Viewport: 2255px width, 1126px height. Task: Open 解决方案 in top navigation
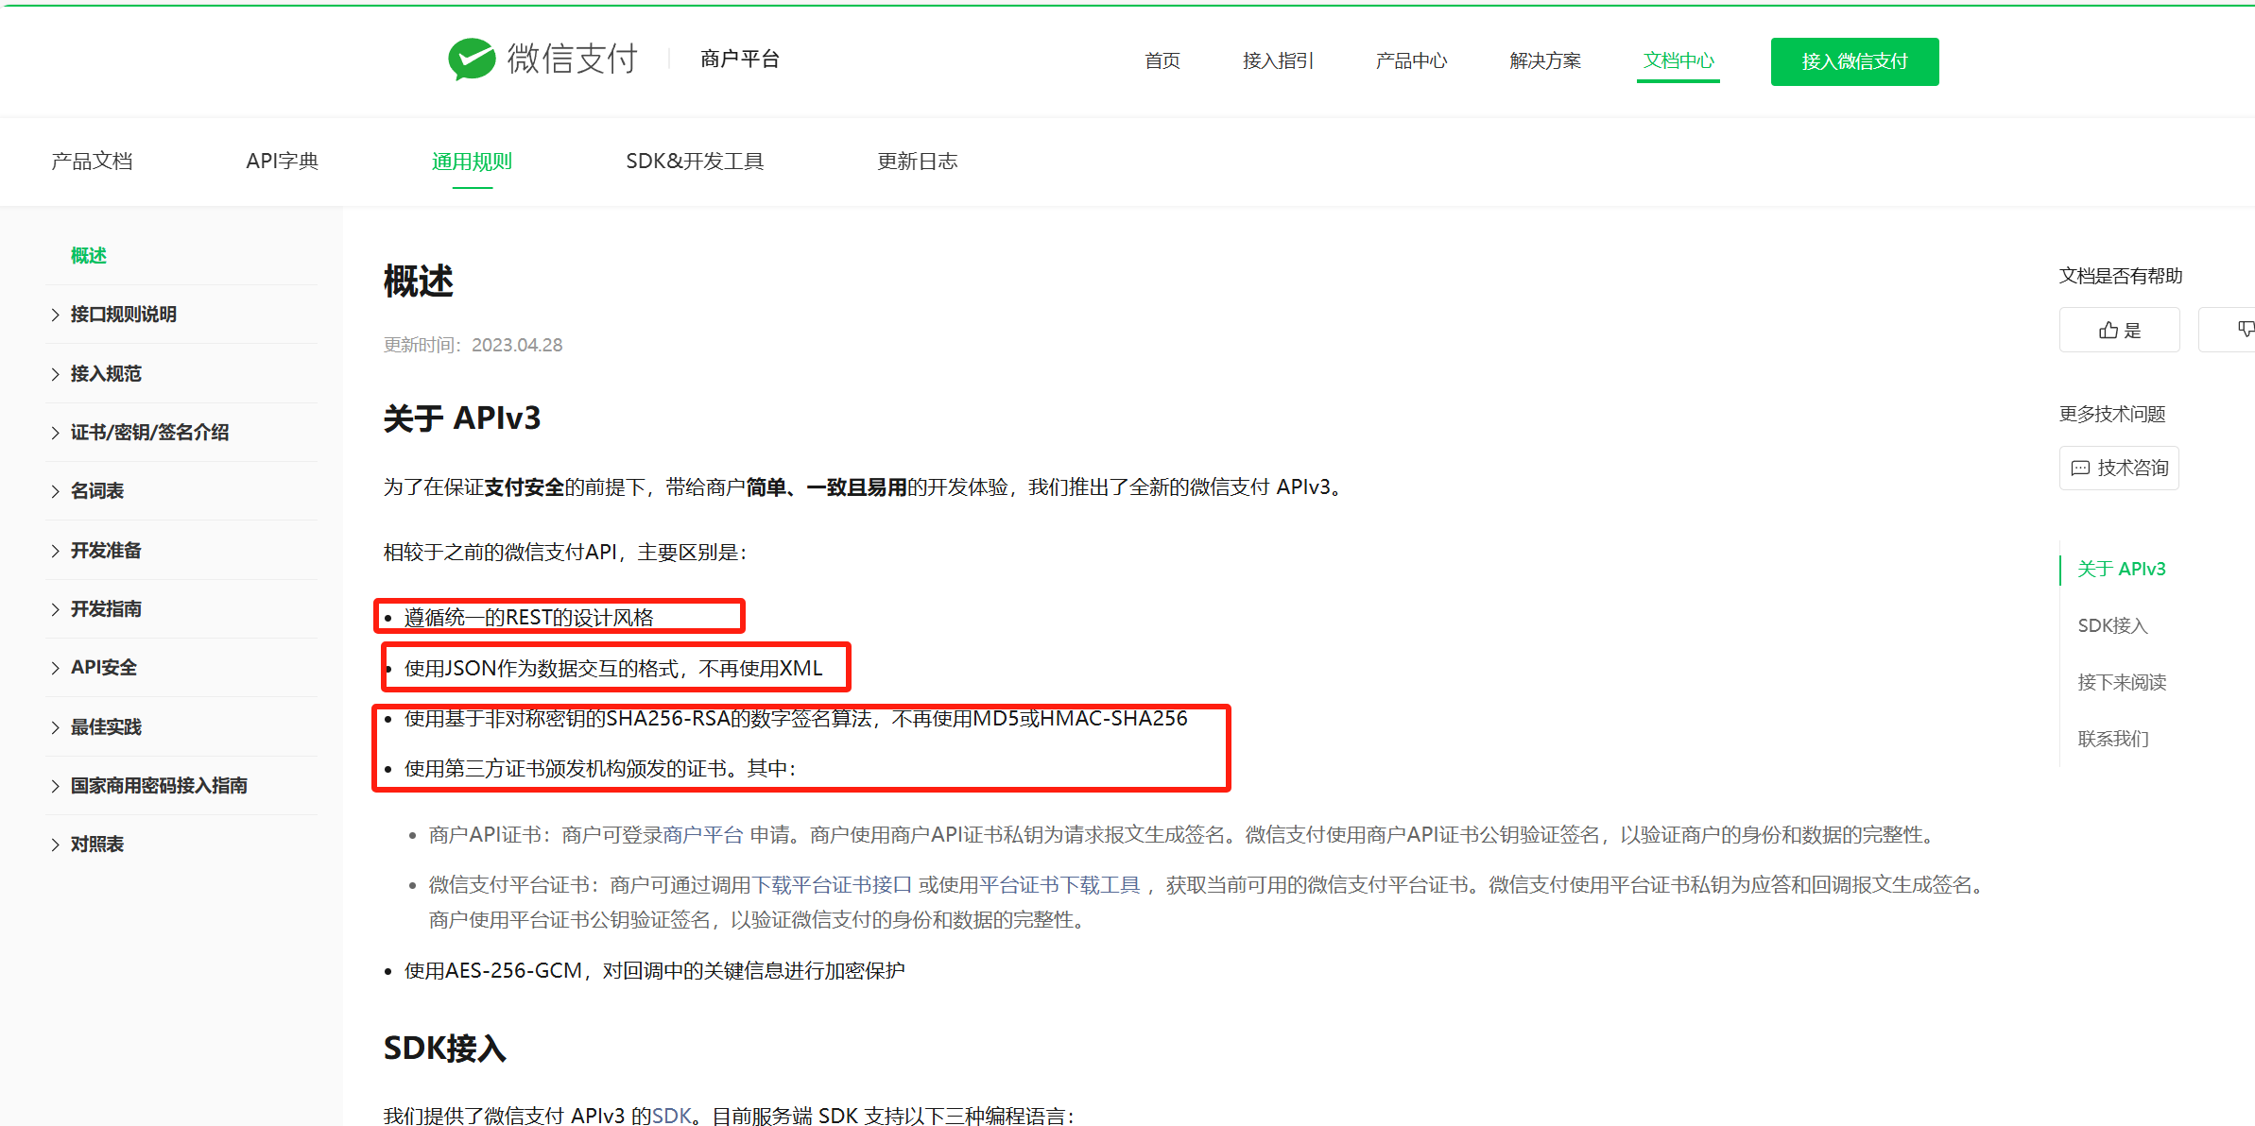pyautogui.click(x=1545, y=61)
